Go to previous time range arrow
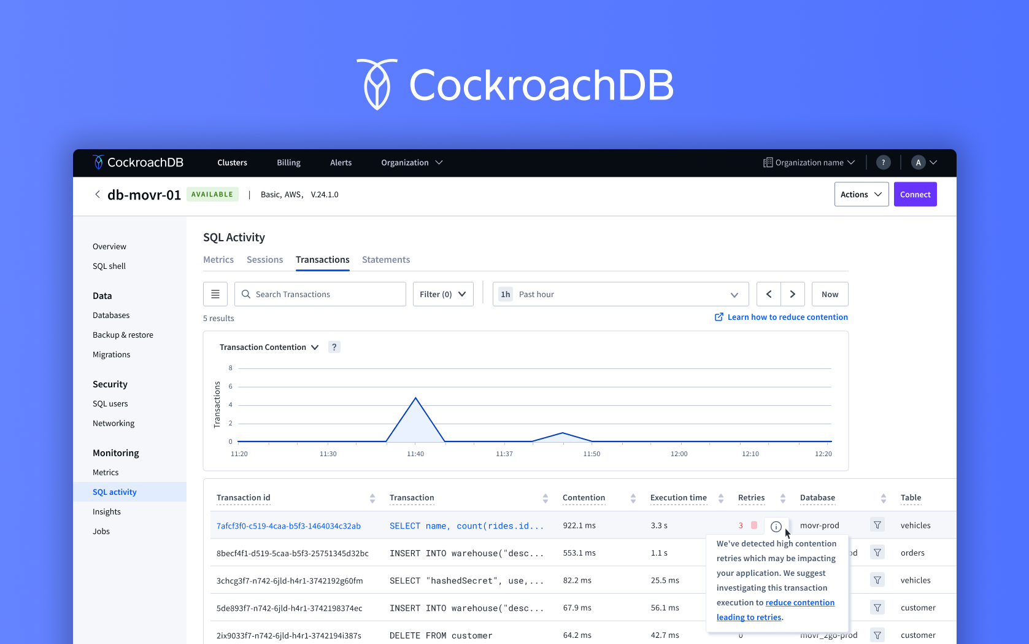The height and width of the screenshot is (644, 1029). (x=769, y=294)
